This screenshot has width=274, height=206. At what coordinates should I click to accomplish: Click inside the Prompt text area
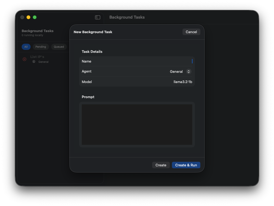[137, 125]
